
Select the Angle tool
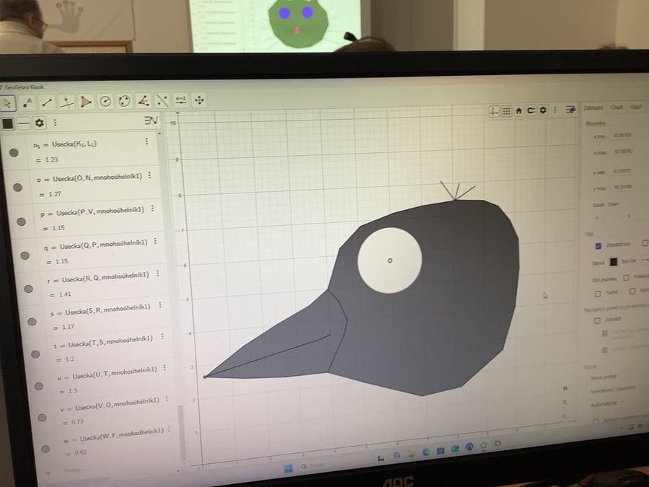point(144,100)
